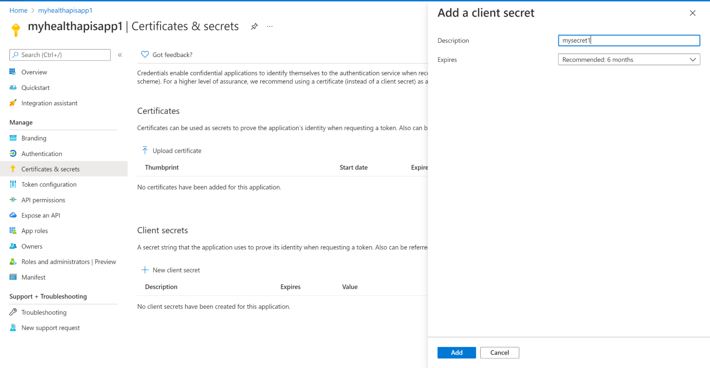Open Token configuration from Manage menu
Screen dimensions: 710x368
49,184
